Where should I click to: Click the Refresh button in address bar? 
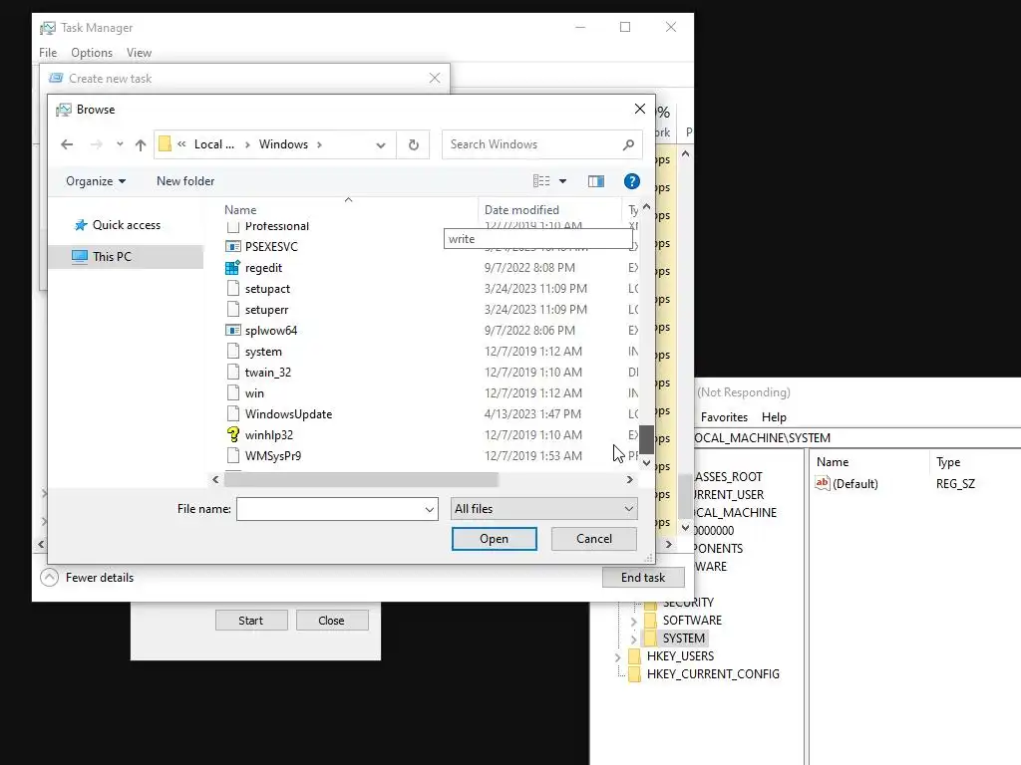(x=414, y=144)
